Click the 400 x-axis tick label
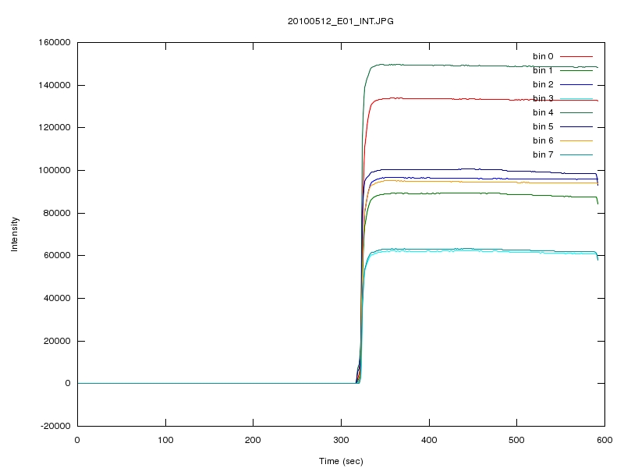This screenshot has width=624, height=468. pyautogui.click(x=429, y=440)
